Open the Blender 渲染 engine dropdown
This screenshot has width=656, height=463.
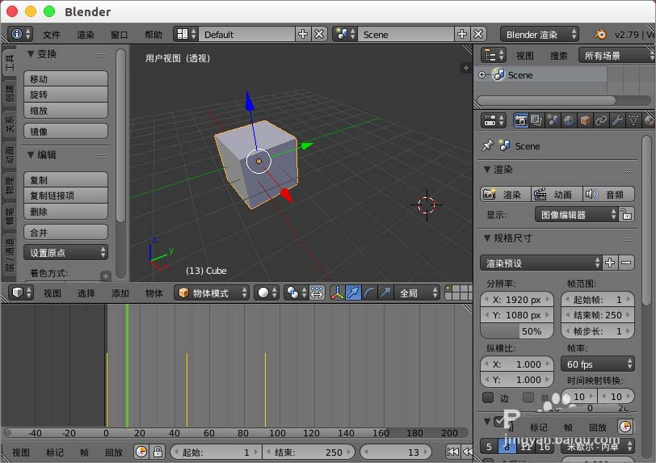pos(540,34)
